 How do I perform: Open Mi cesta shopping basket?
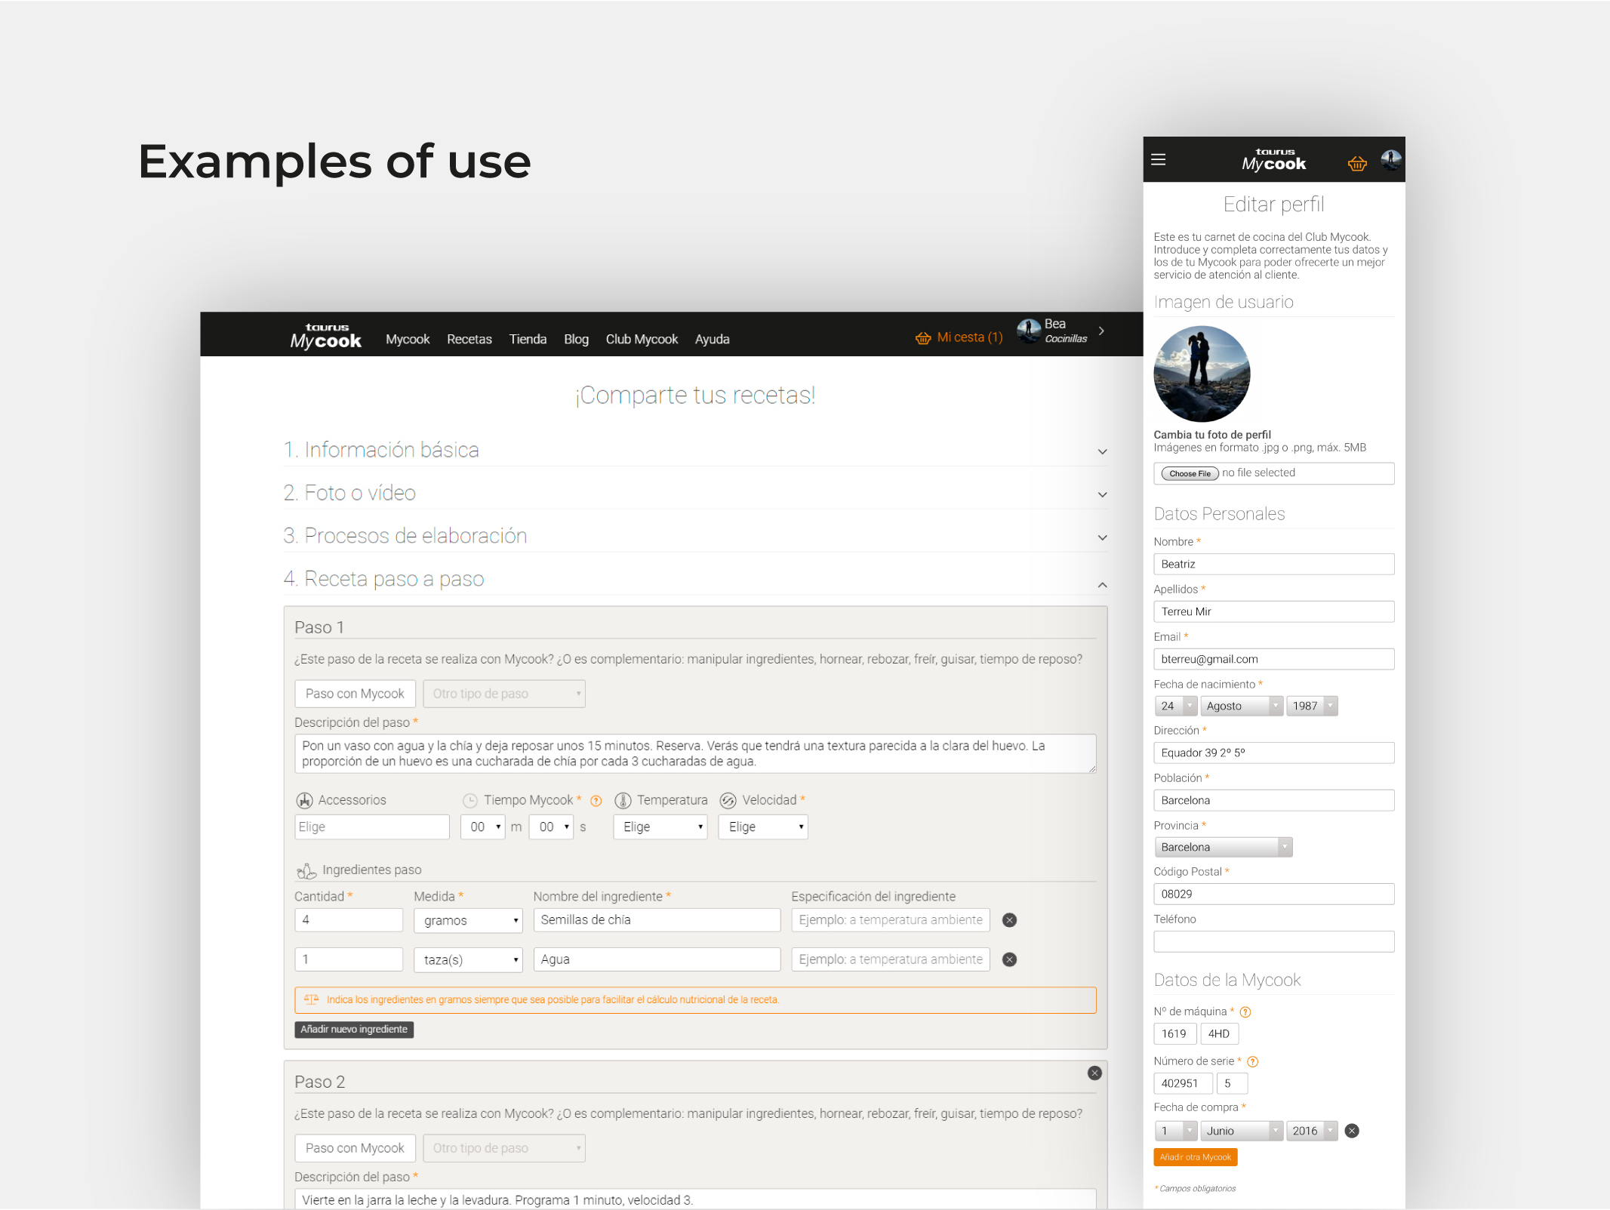pyautogui.click(x=959, y=337)
